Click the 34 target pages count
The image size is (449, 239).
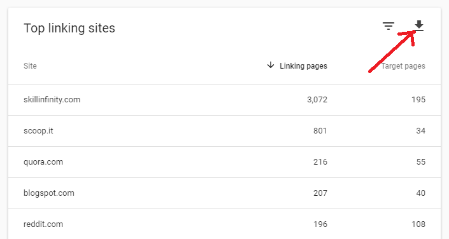click(x=420, y=131)
